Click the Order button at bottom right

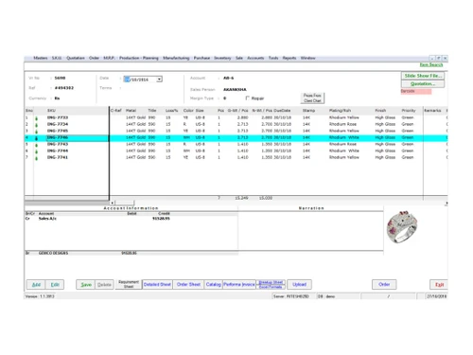coord(384,284)
